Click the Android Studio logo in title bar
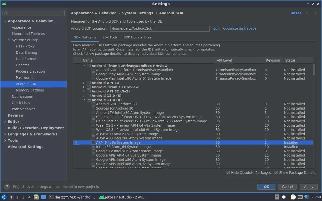Screen dimensions: 322x201 click(4, 4)
